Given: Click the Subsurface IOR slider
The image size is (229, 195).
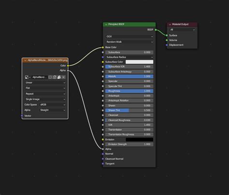Looking at the screenshot, I should click(x=129, y=67).
